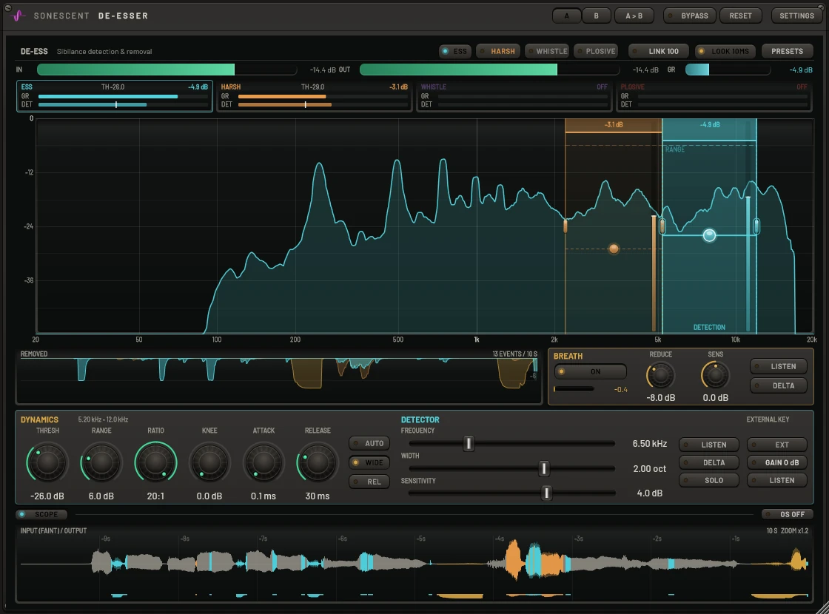Select the WHISTLE band meter panel
829x614 pixels.
pyautogui.click(x=514, y=96)
